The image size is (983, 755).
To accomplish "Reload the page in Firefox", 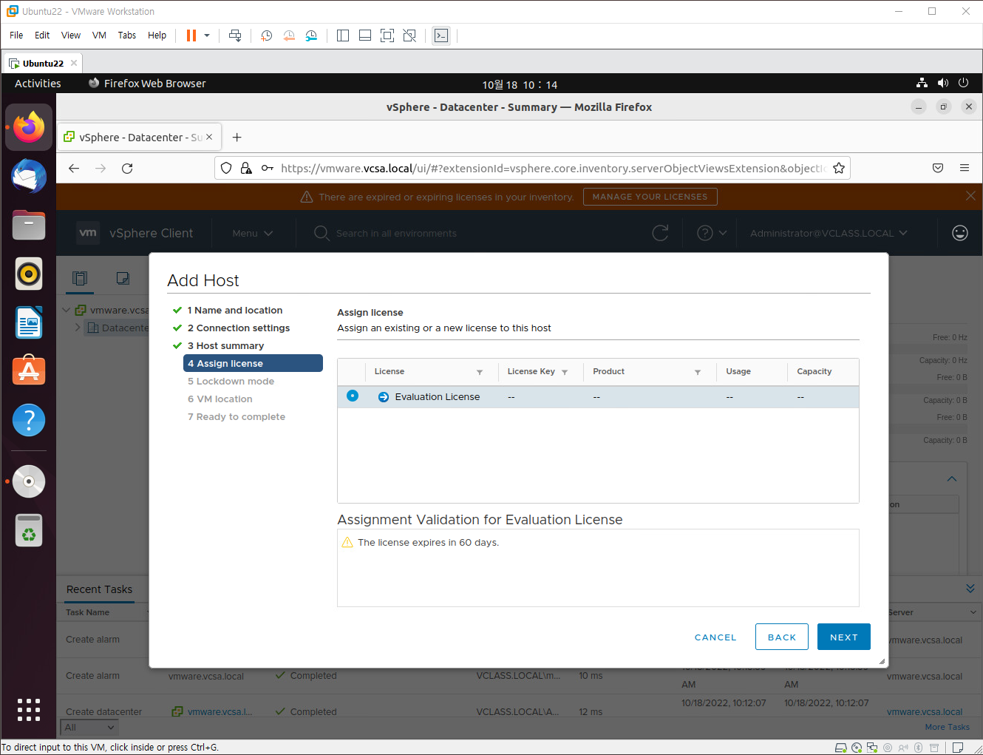I will pyautogui.click(x=127, y=168).
